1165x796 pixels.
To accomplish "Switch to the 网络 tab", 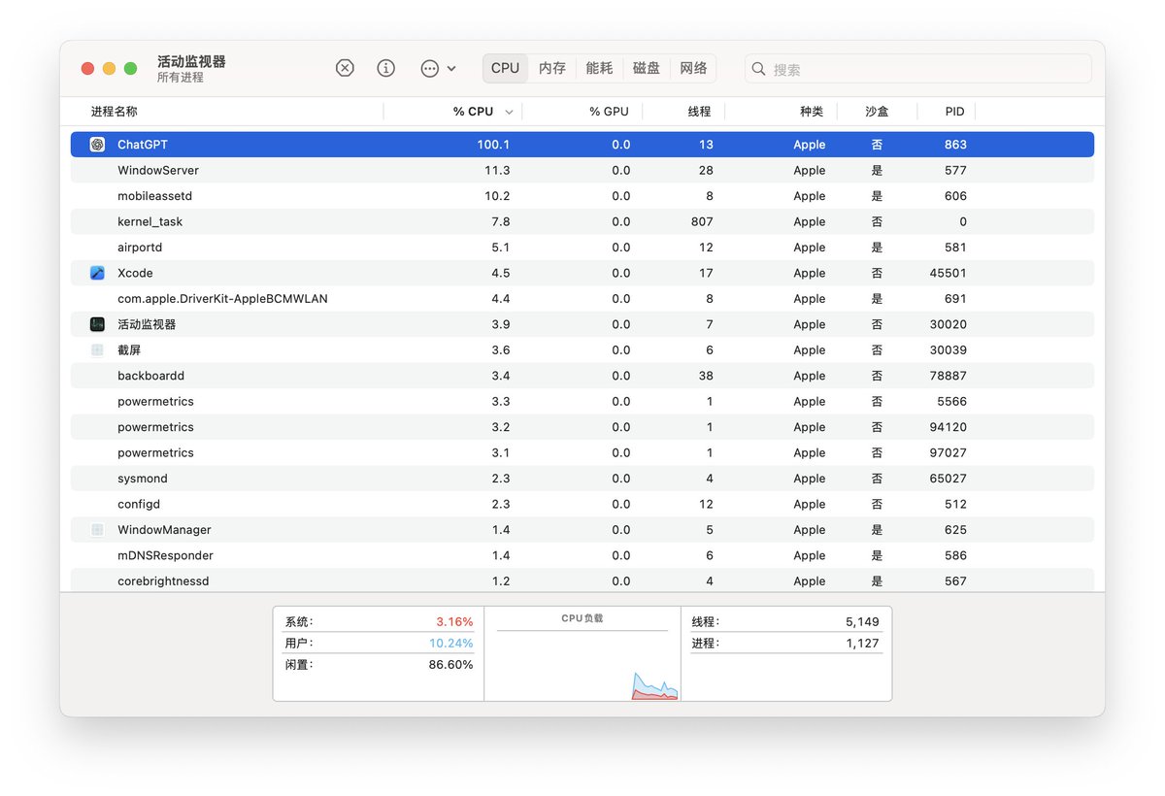I will pyautogui.click(x=693, y=68).
